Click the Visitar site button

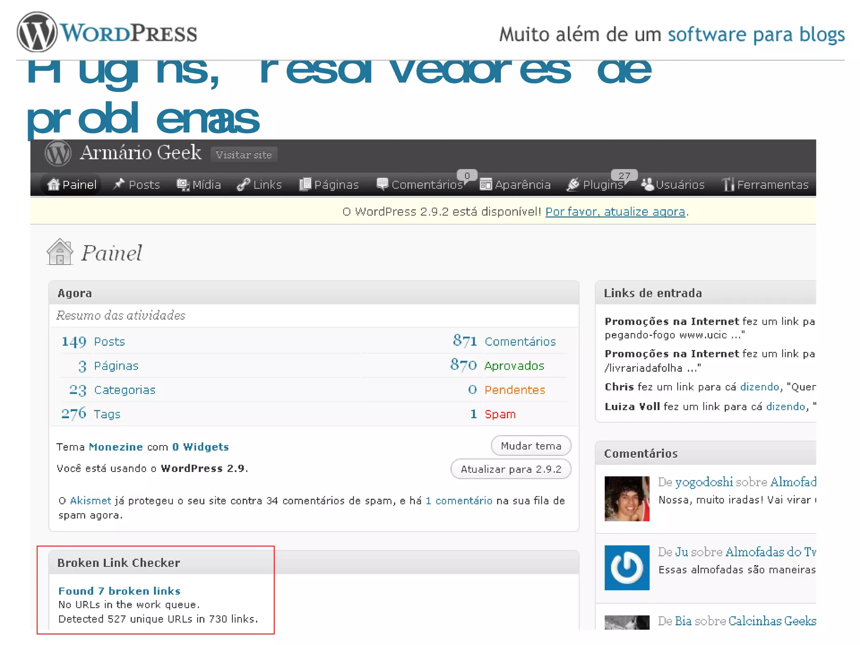click(244, 155)
